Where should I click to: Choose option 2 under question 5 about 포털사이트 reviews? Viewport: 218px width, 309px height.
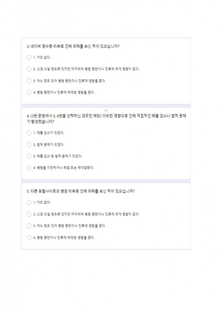pyautogui.click(x=29, y=214)
